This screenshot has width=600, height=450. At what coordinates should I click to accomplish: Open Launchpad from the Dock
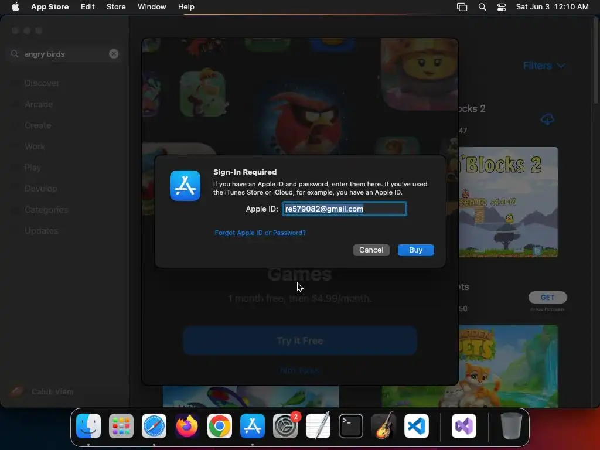pos(121,426)
